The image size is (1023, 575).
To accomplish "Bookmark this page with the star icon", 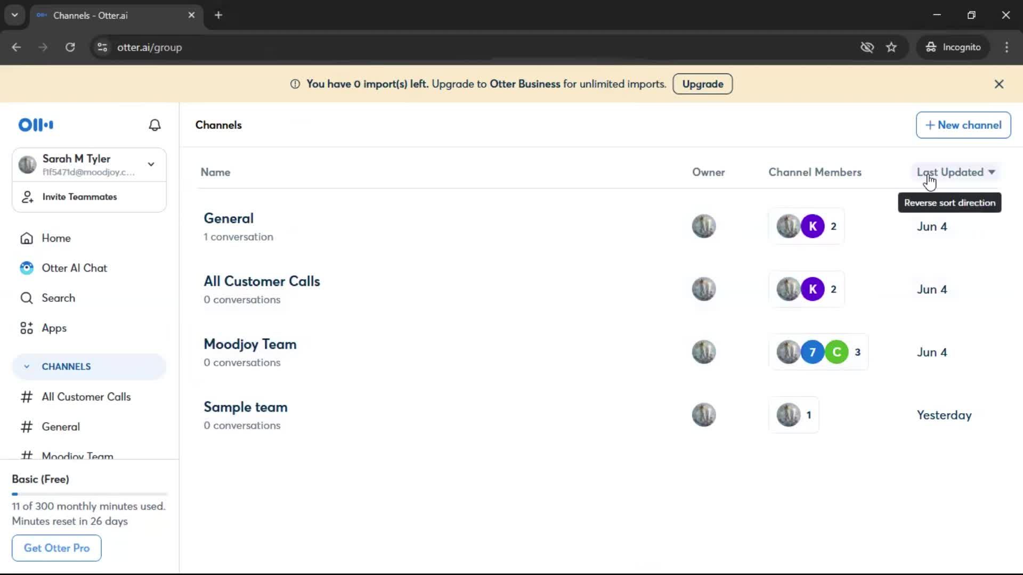I will (x=891, y=47).
